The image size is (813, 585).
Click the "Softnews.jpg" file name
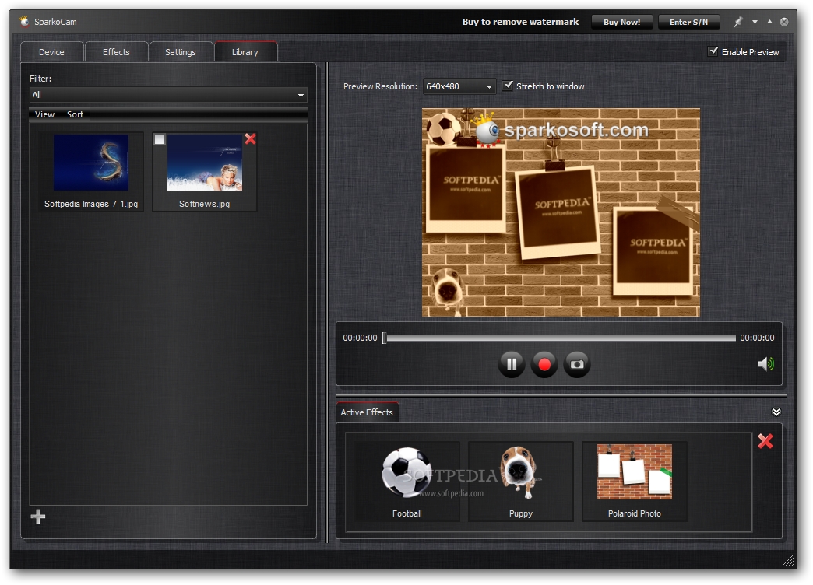pos(204,204)
